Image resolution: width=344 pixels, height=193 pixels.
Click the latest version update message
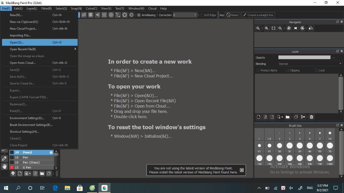(x=193, y=170)
